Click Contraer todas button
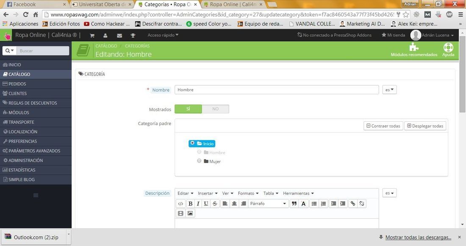This screenshot has width=466, height=246. (383, 126)
